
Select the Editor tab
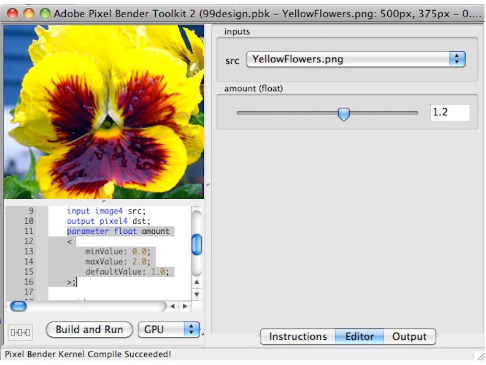(x=359, y=337)
